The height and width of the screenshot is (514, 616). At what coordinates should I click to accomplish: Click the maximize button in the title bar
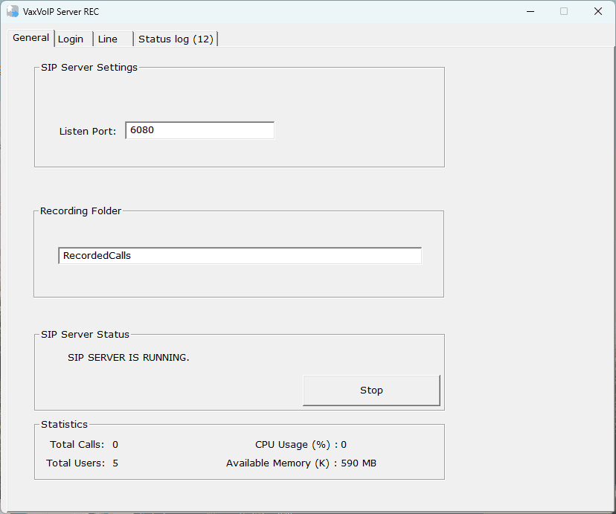point(564,11)
